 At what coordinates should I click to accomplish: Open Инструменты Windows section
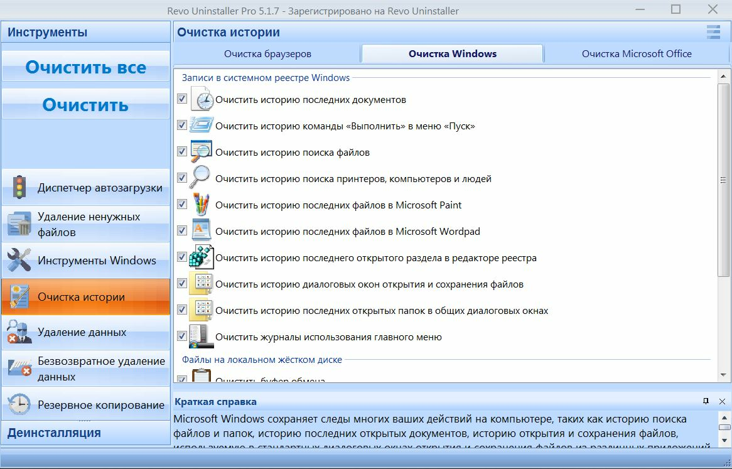(x=86, y=260)
